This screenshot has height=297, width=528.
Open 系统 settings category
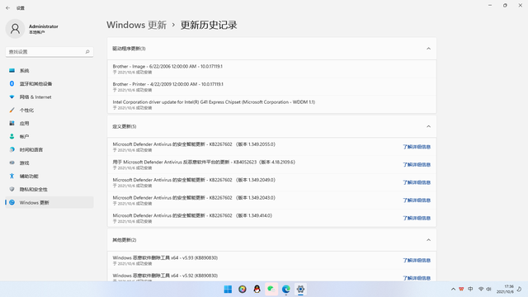point(49,71)
